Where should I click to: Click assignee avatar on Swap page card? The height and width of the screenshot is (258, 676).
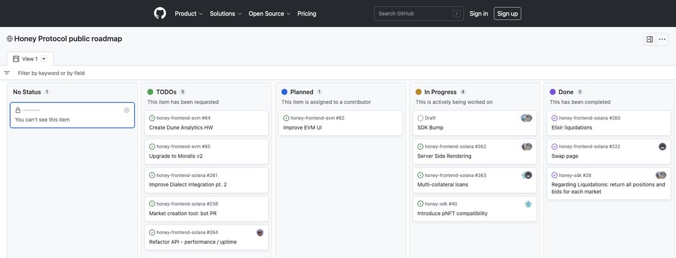point(662,146)
